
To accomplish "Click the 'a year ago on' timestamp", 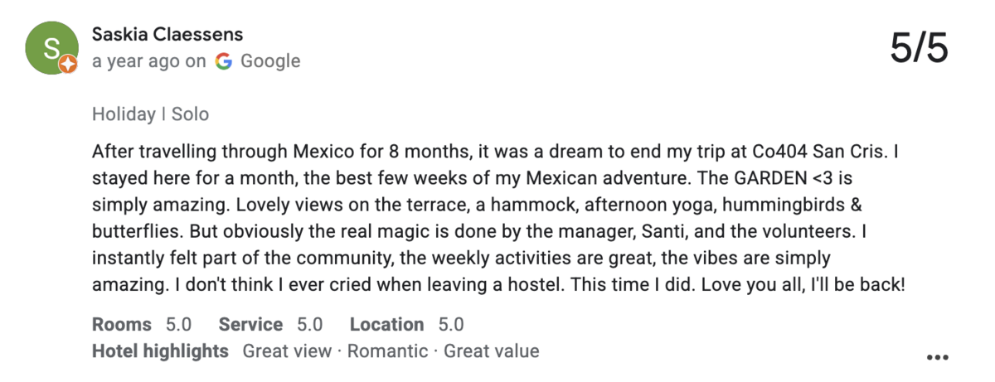I will coord(149,60).
